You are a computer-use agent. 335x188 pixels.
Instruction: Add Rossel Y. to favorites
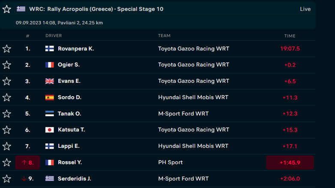point(6,162)
